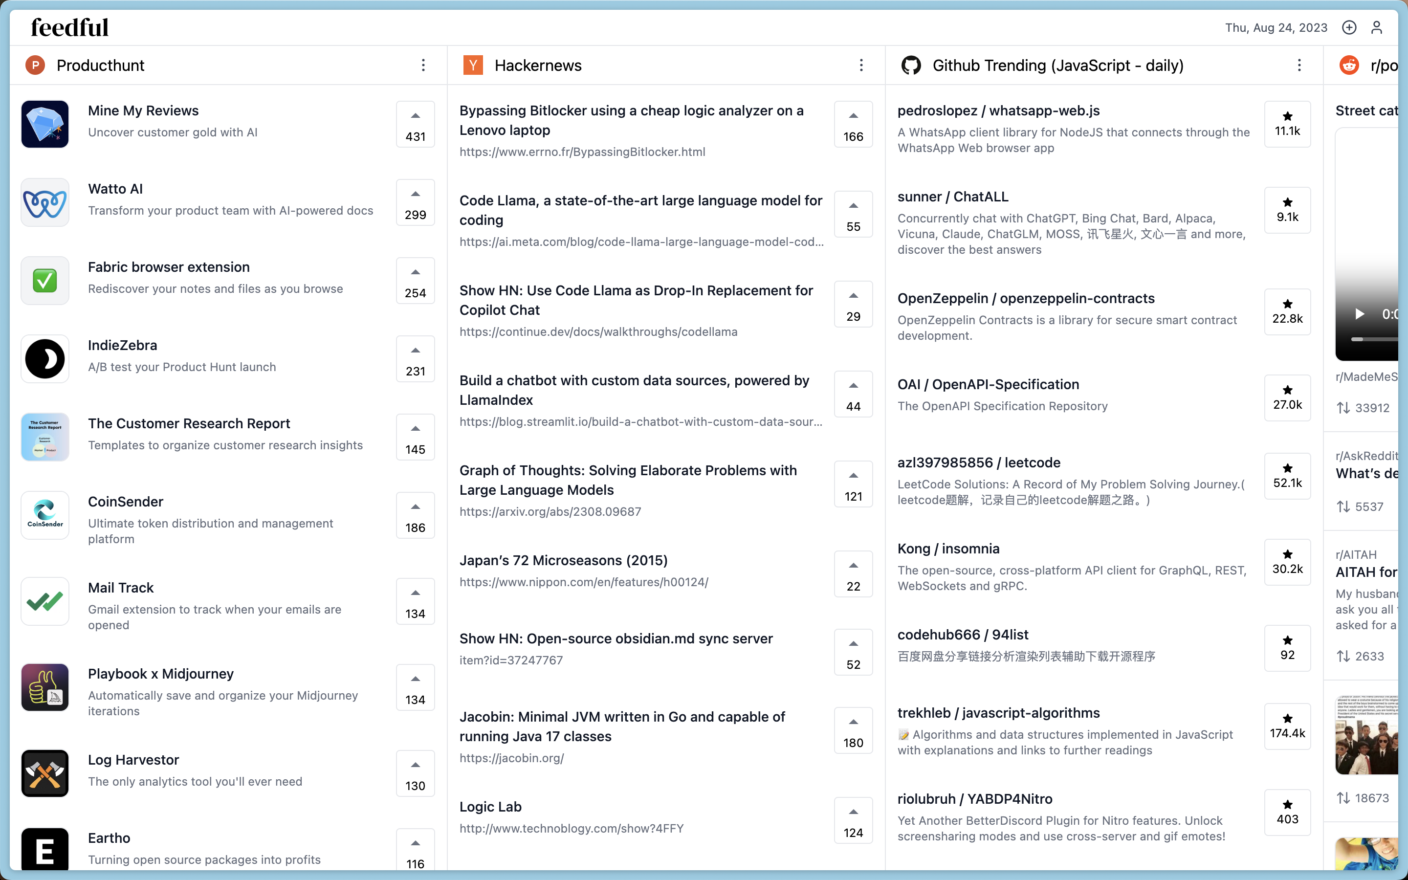
Task: Upvote CoinSender with 186 votes
Action: click(x=416, y=516)
